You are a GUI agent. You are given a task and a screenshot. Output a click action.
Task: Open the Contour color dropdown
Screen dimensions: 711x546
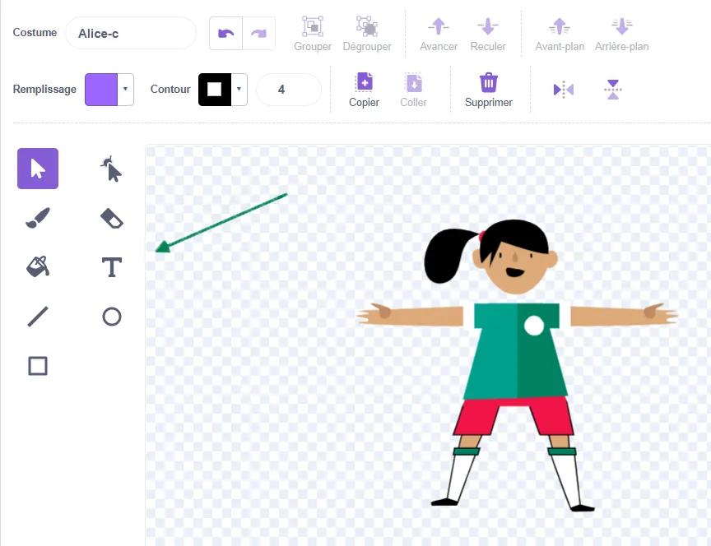tap(239, 89)
